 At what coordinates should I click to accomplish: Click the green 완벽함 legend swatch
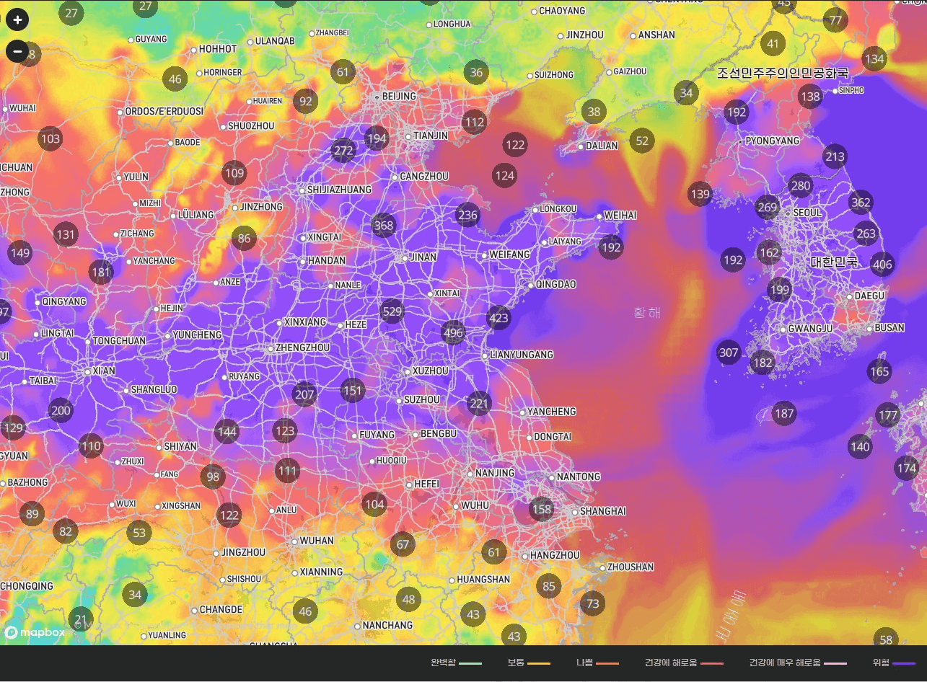[470, 663]
